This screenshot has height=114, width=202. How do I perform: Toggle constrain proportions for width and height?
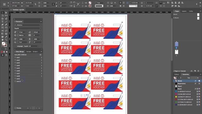pos(35,4)
